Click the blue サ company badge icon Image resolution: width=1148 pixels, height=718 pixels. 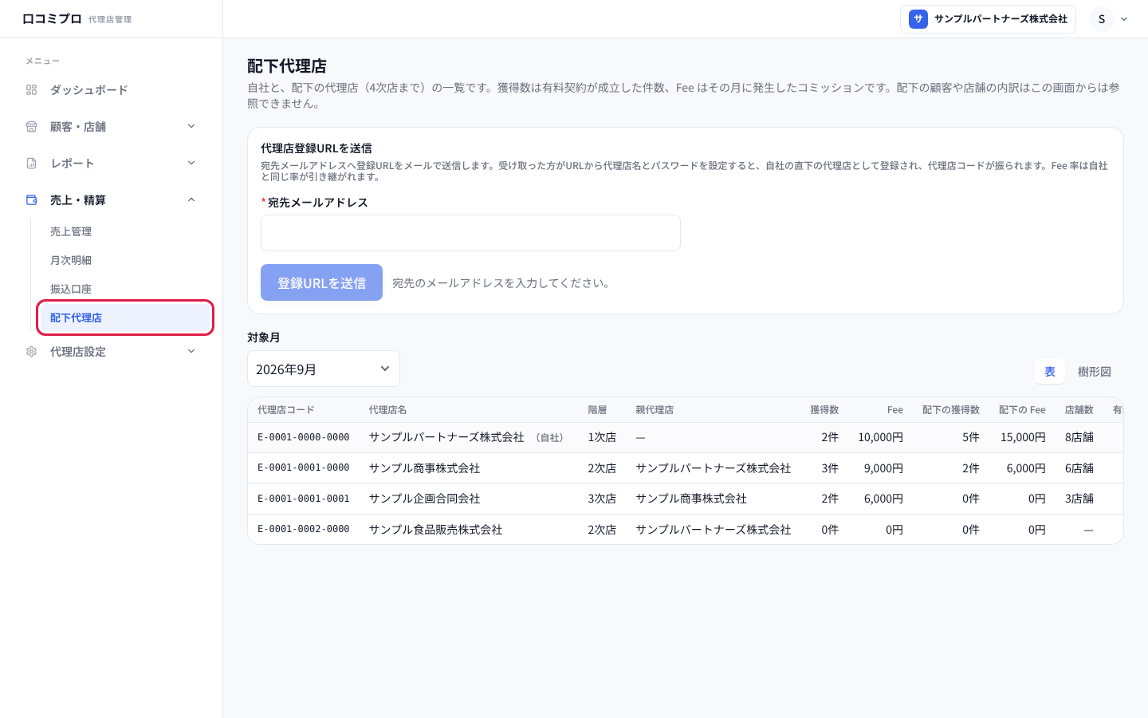[918, 19]
